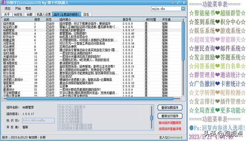Select the 命令管家 plugin row
Viewport: 247px width, 141px height.
coord(92,50)
